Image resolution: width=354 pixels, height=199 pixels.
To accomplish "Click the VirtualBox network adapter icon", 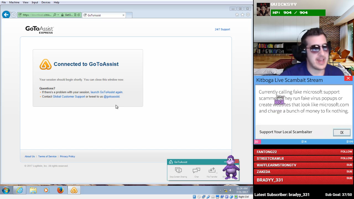I will click(x=204, y=197).
